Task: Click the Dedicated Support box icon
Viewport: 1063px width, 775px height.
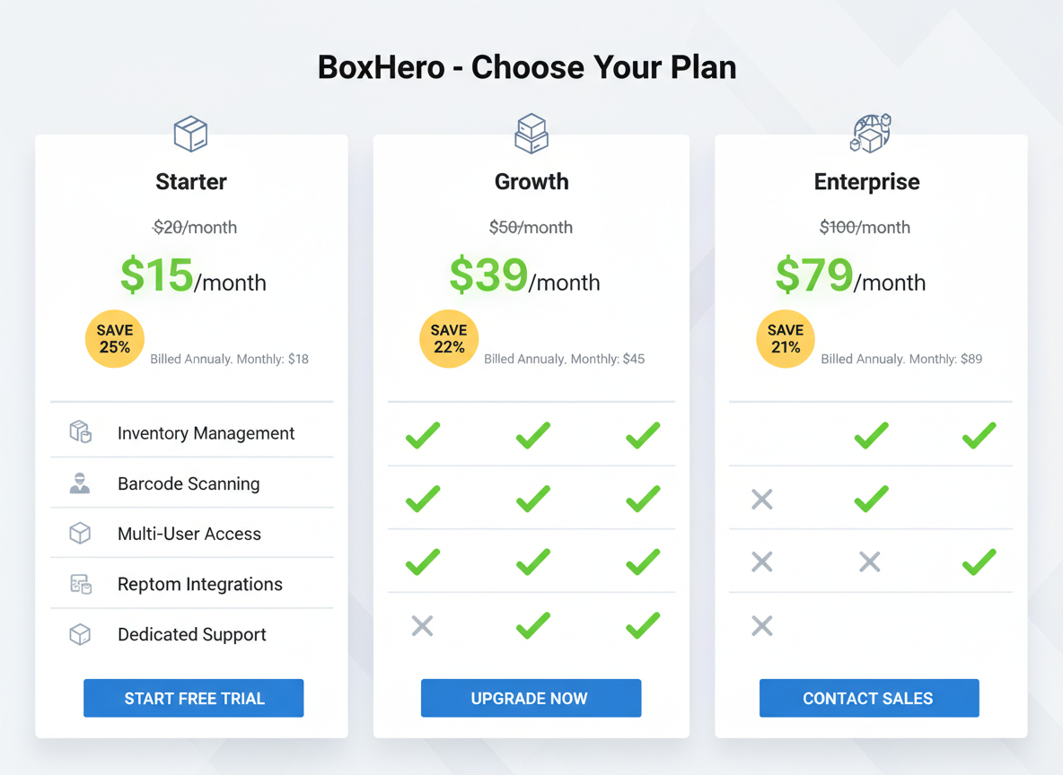Action: 80,634
